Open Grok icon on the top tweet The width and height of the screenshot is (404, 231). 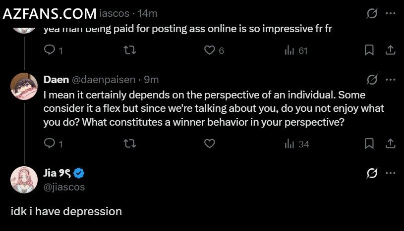(x=372, y=13)
